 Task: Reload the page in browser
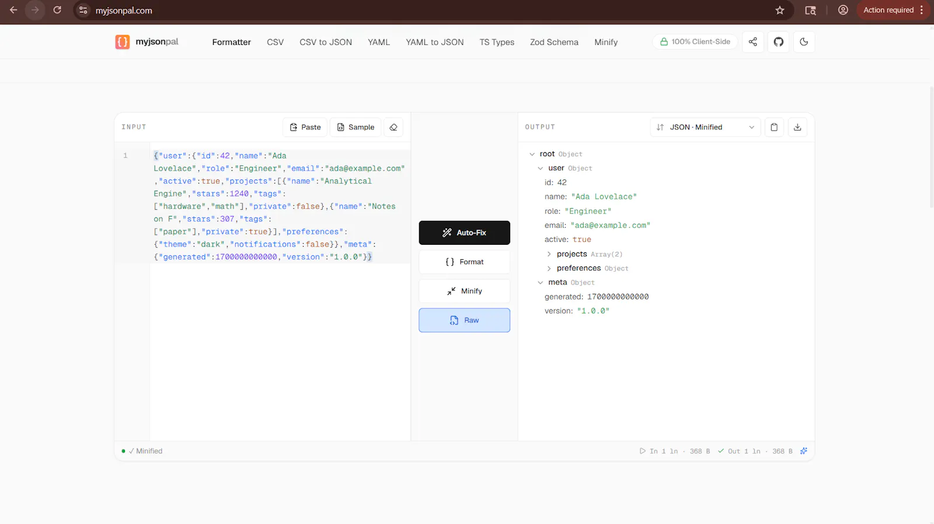tap(57, 10)
